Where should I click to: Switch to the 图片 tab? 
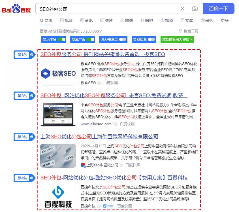[x=106, y=20]
